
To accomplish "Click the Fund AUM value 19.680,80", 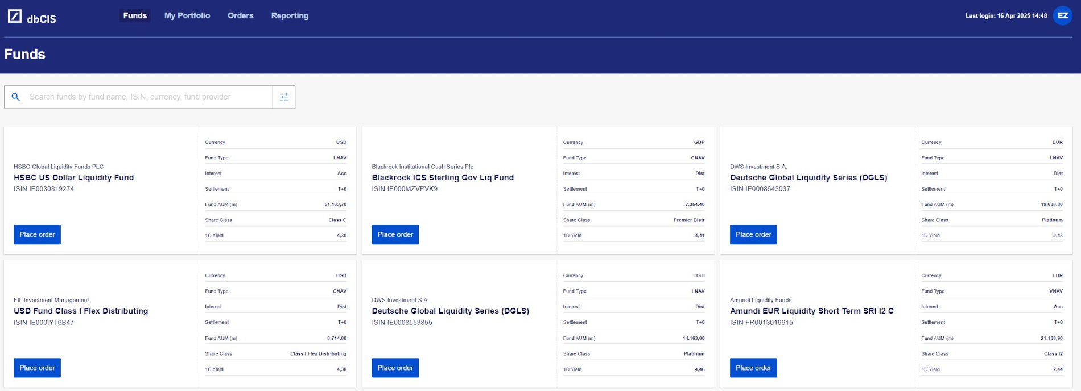I will 1051,204.
